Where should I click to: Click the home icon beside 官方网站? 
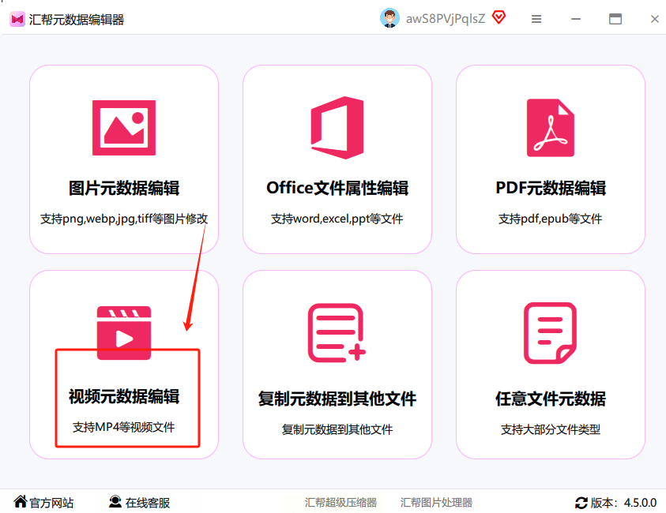tap(21, 501)
